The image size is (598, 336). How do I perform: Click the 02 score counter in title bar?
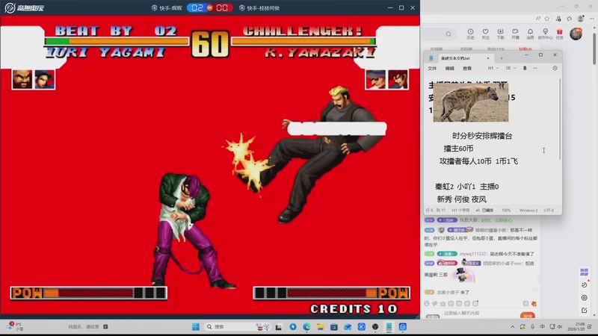pyautogui.click(x=197, y=7)
